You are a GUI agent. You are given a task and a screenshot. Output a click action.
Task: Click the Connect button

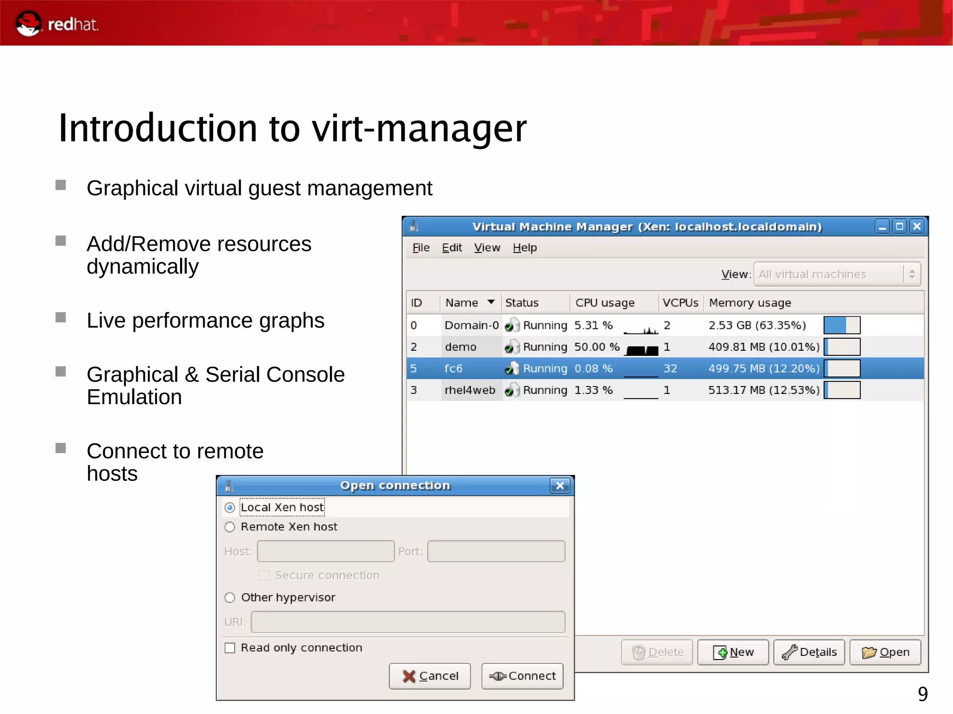coord(522,676)
